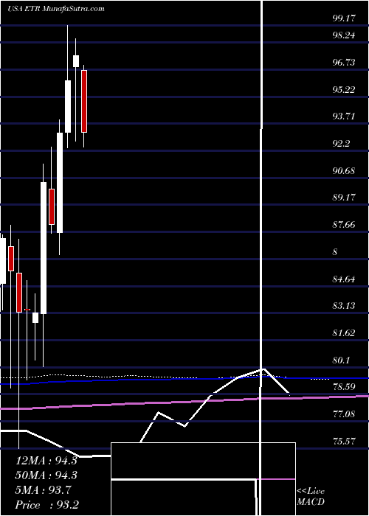Click the white MACD line peak near 80.1

point(263,369)
